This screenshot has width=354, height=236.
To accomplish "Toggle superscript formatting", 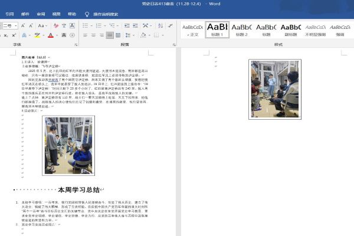I will point(13,35).
